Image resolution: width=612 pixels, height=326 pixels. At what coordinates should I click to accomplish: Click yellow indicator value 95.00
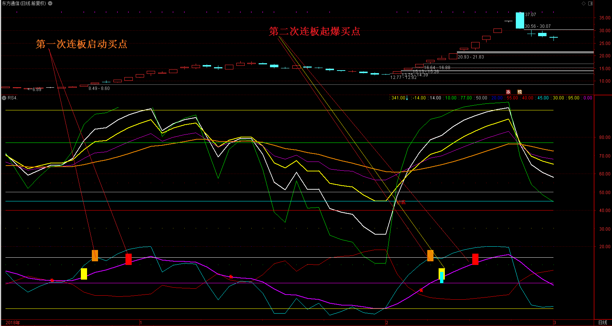(574, 98)
